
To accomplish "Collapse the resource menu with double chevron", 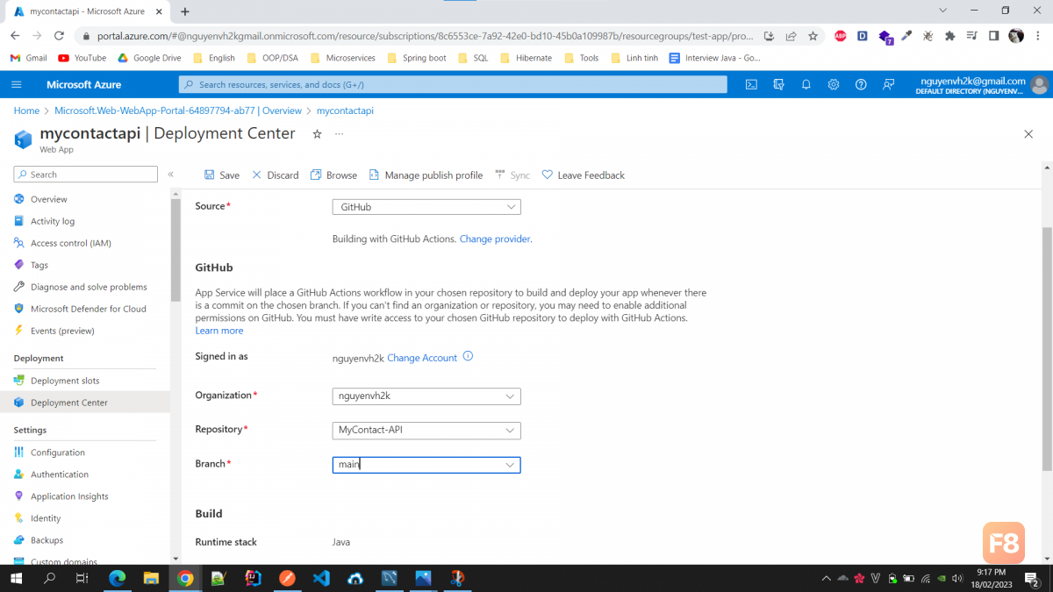I will (171, 175).
